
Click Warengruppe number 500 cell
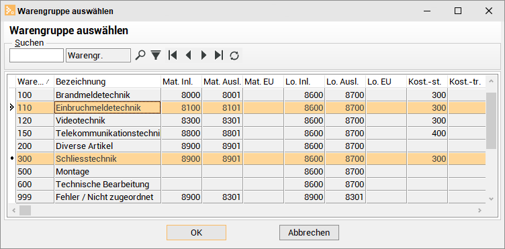point(35,171)
